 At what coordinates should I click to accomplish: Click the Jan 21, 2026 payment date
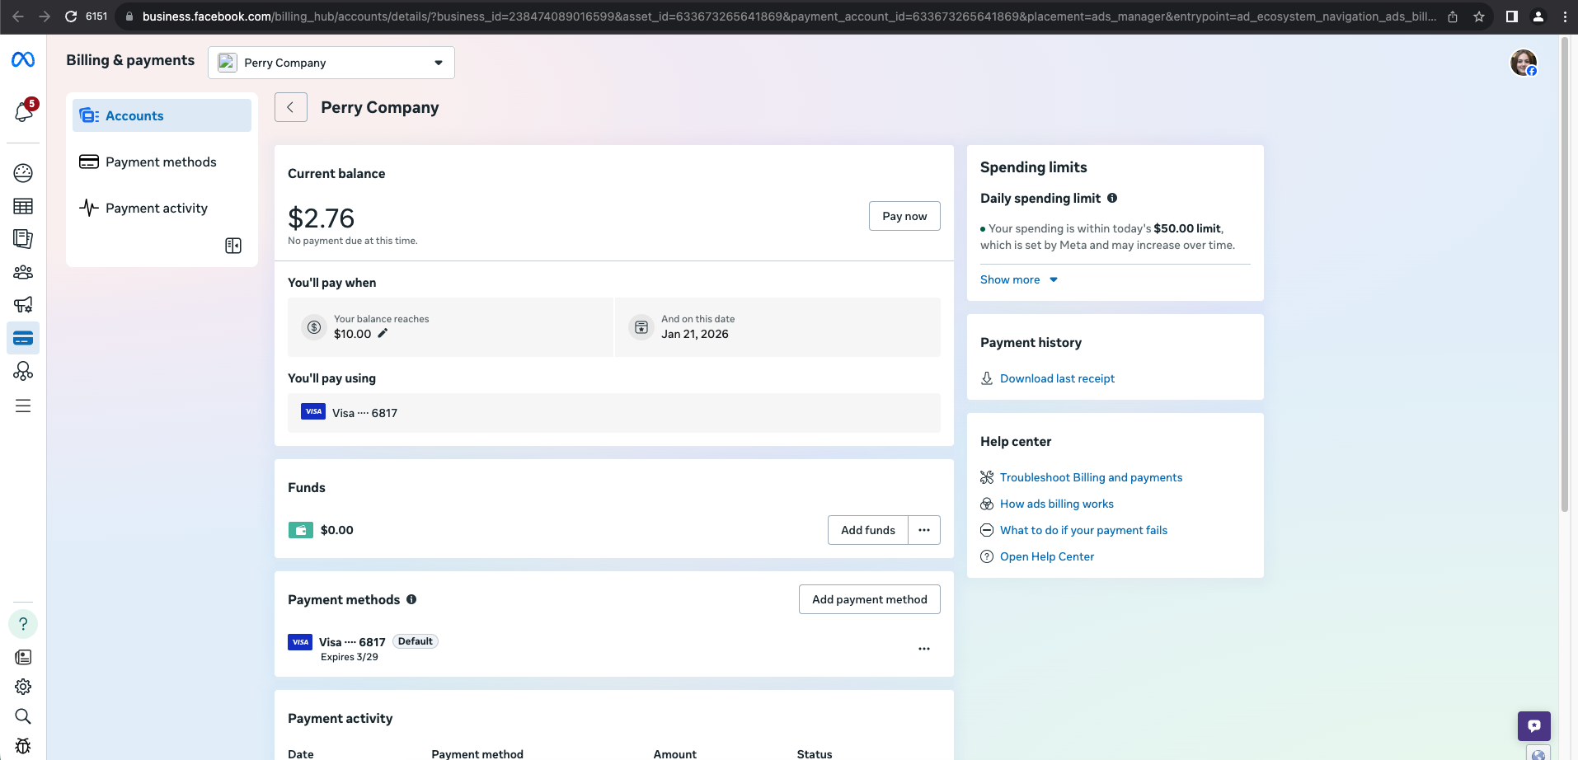pyautogui.click(x=695, y=334)
